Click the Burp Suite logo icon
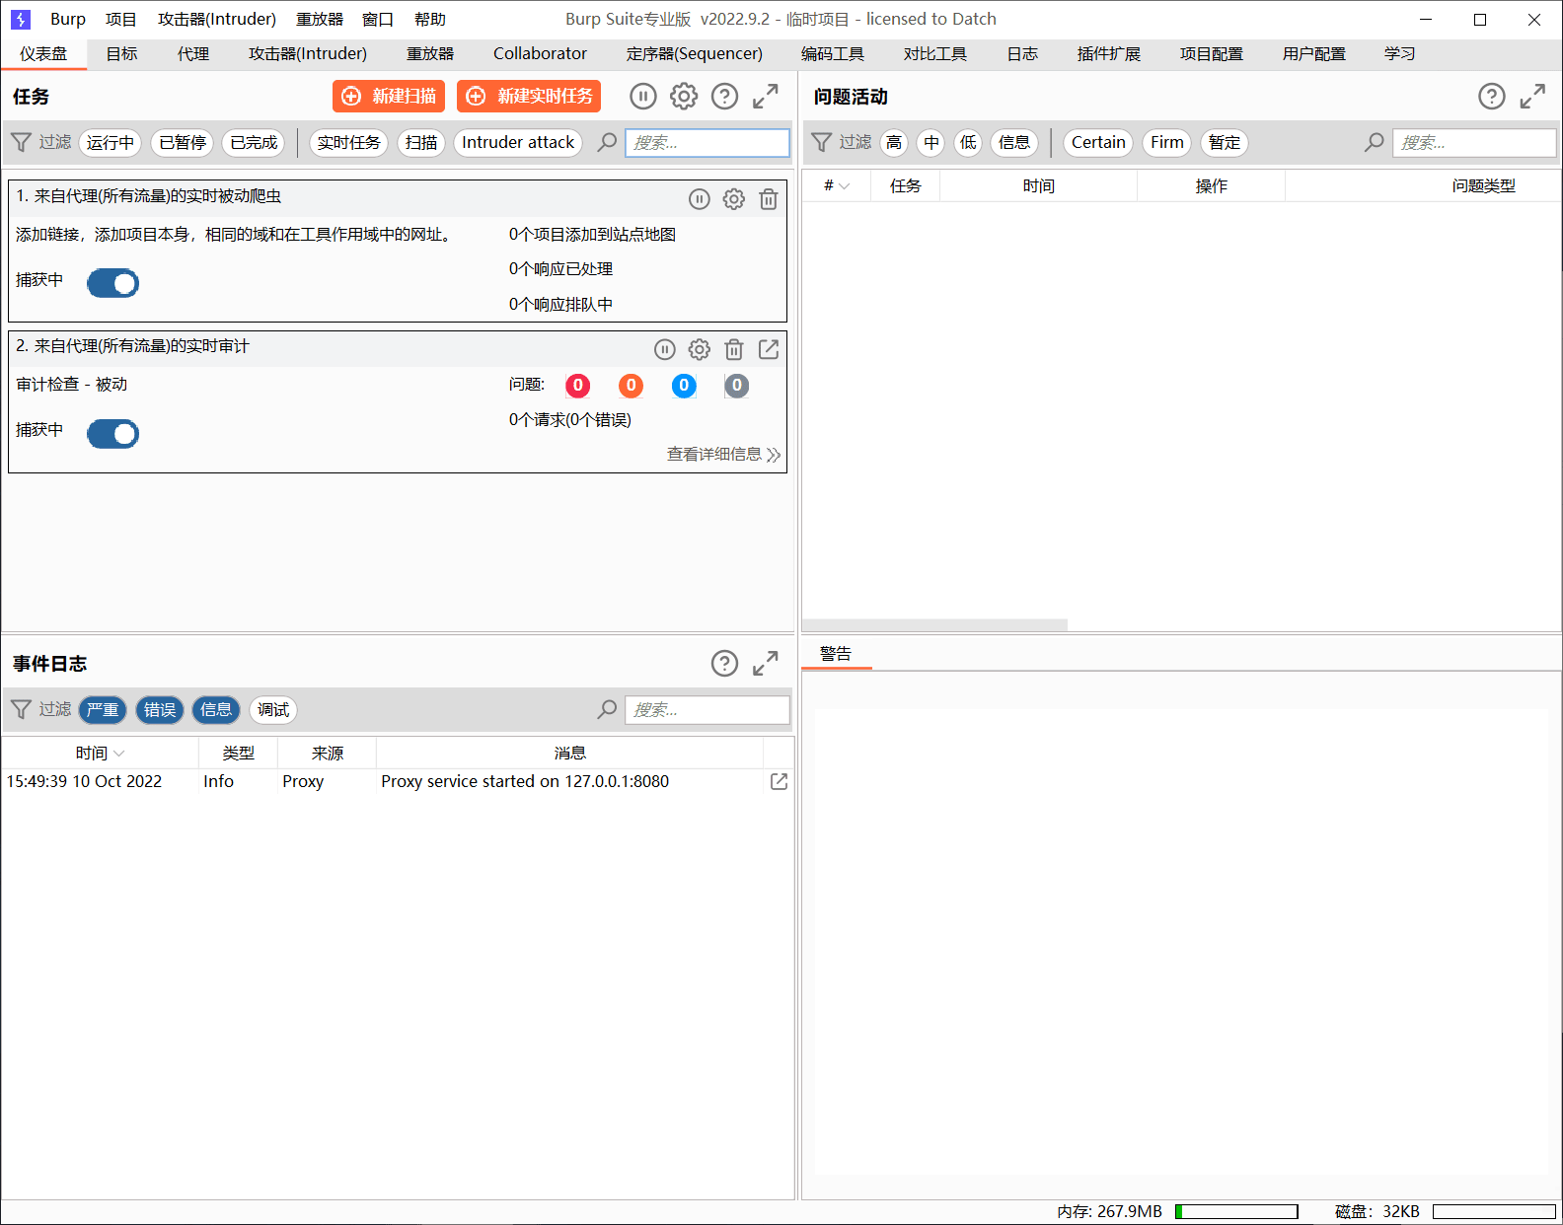 point(21,19)
